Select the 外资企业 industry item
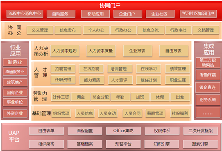222x151 pixels. 15,113
